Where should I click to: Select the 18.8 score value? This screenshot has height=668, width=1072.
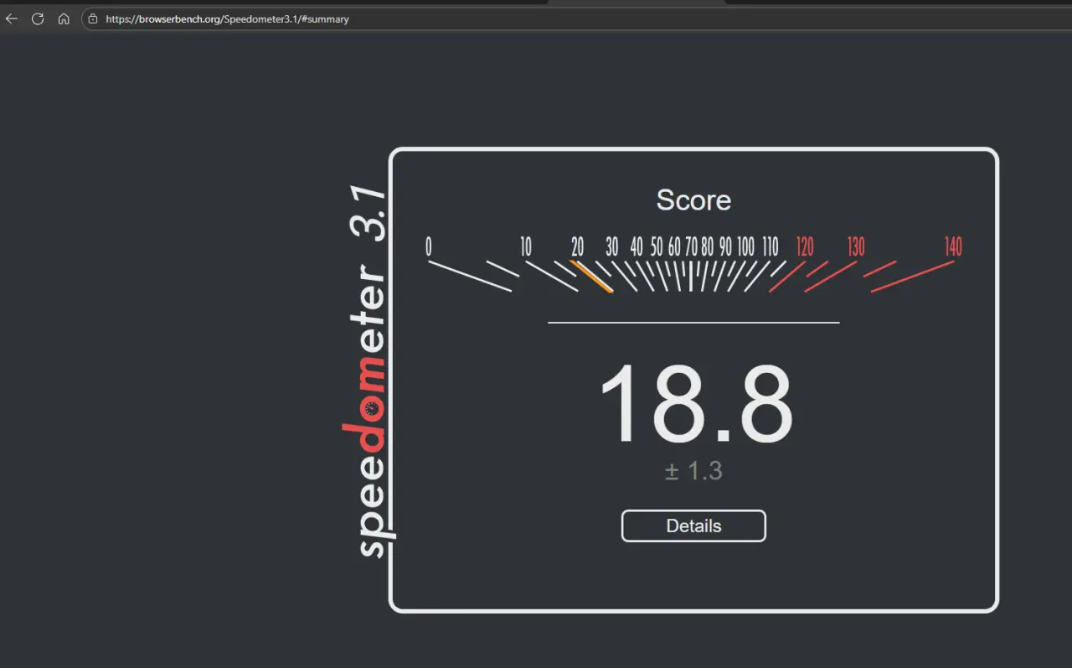coord(695,406)
